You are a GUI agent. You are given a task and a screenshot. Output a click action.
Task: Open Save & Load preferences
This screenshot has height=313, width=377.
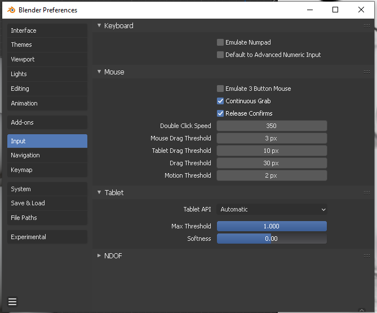pos(47,203)
